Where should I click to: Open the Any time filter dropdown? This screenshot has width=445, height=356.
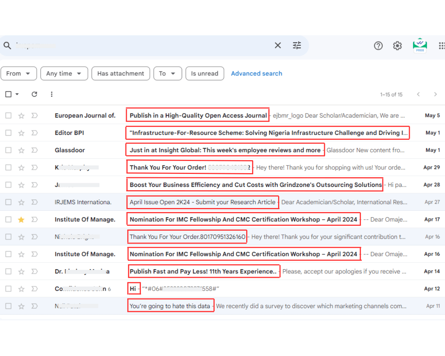click(x=64, y=73)
